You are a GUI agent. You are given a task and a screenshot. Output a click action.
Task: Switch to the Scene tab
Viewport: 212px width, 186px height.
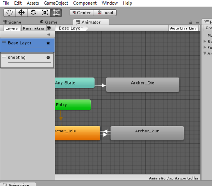(x=12, y=22)
